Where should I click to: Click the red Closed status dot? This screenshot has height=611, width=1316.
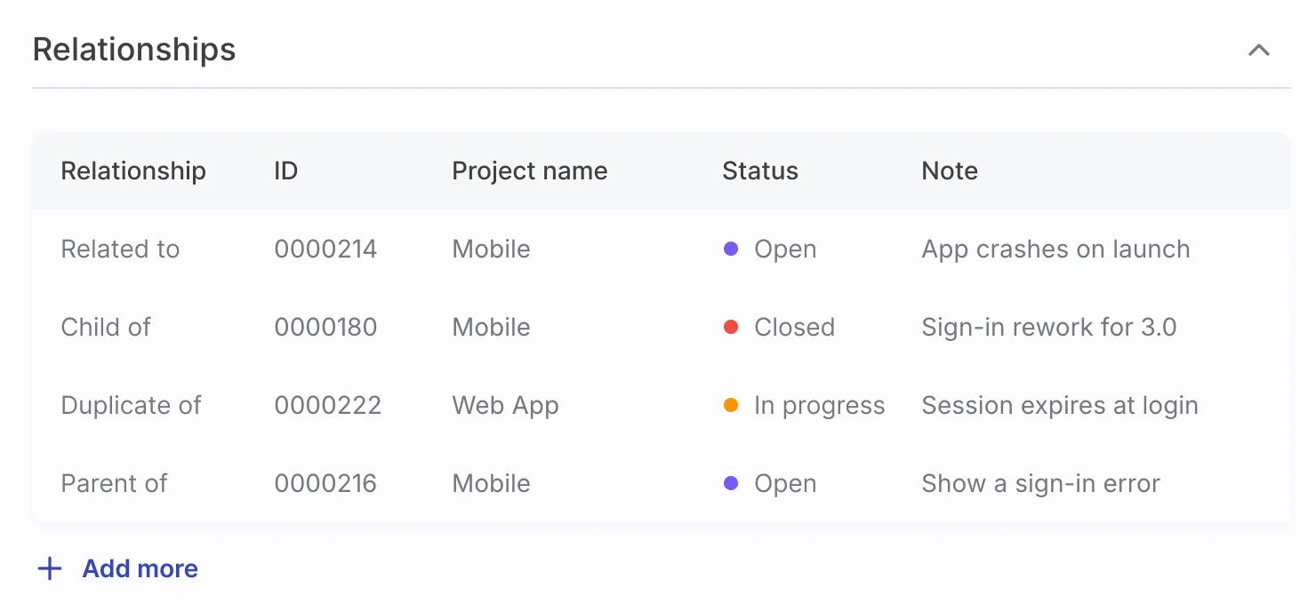(731, 328)
